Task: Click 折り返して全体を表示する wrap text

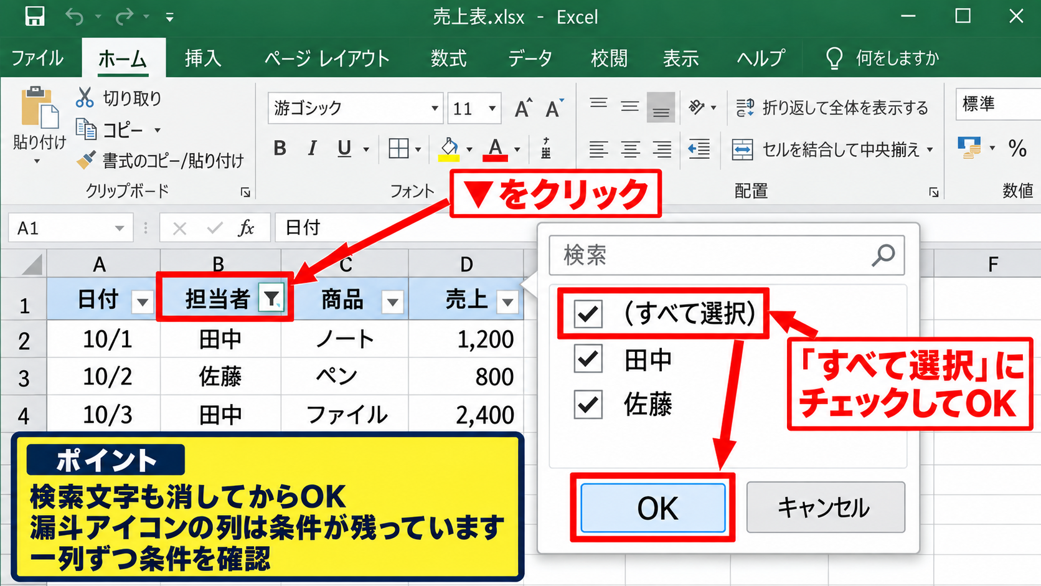Action: (x=832, y=108)
